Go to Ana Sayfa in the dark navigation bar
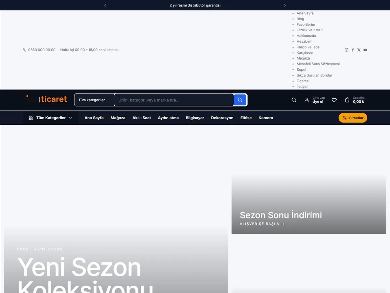The image size is (390, 293). 94,118
